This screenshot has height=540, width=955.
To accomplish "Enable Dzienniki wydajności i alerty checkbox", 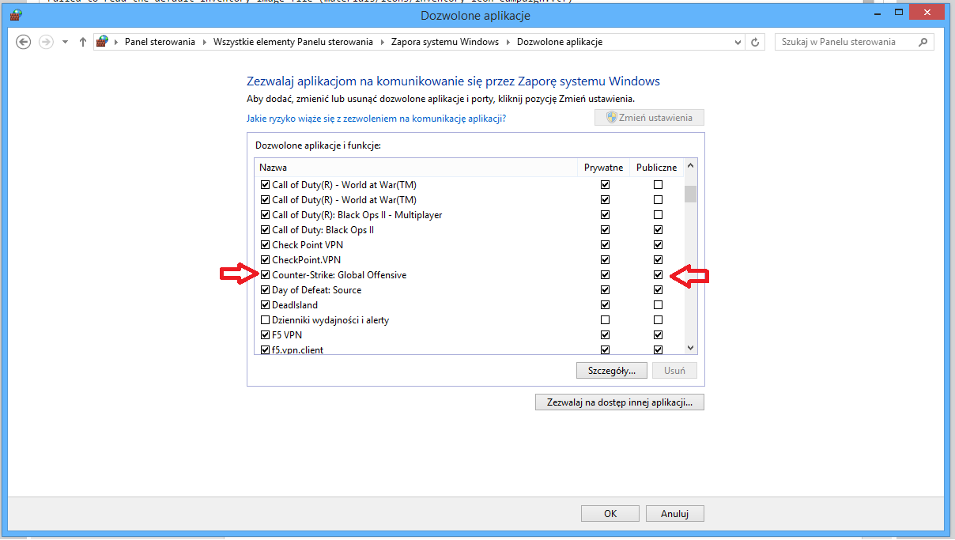I will coord(265,320).
